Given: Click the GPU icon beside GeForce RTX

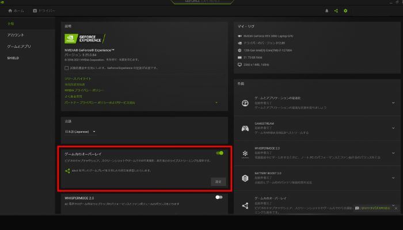Looking at the screenshot, I should (x=239, y=36).
